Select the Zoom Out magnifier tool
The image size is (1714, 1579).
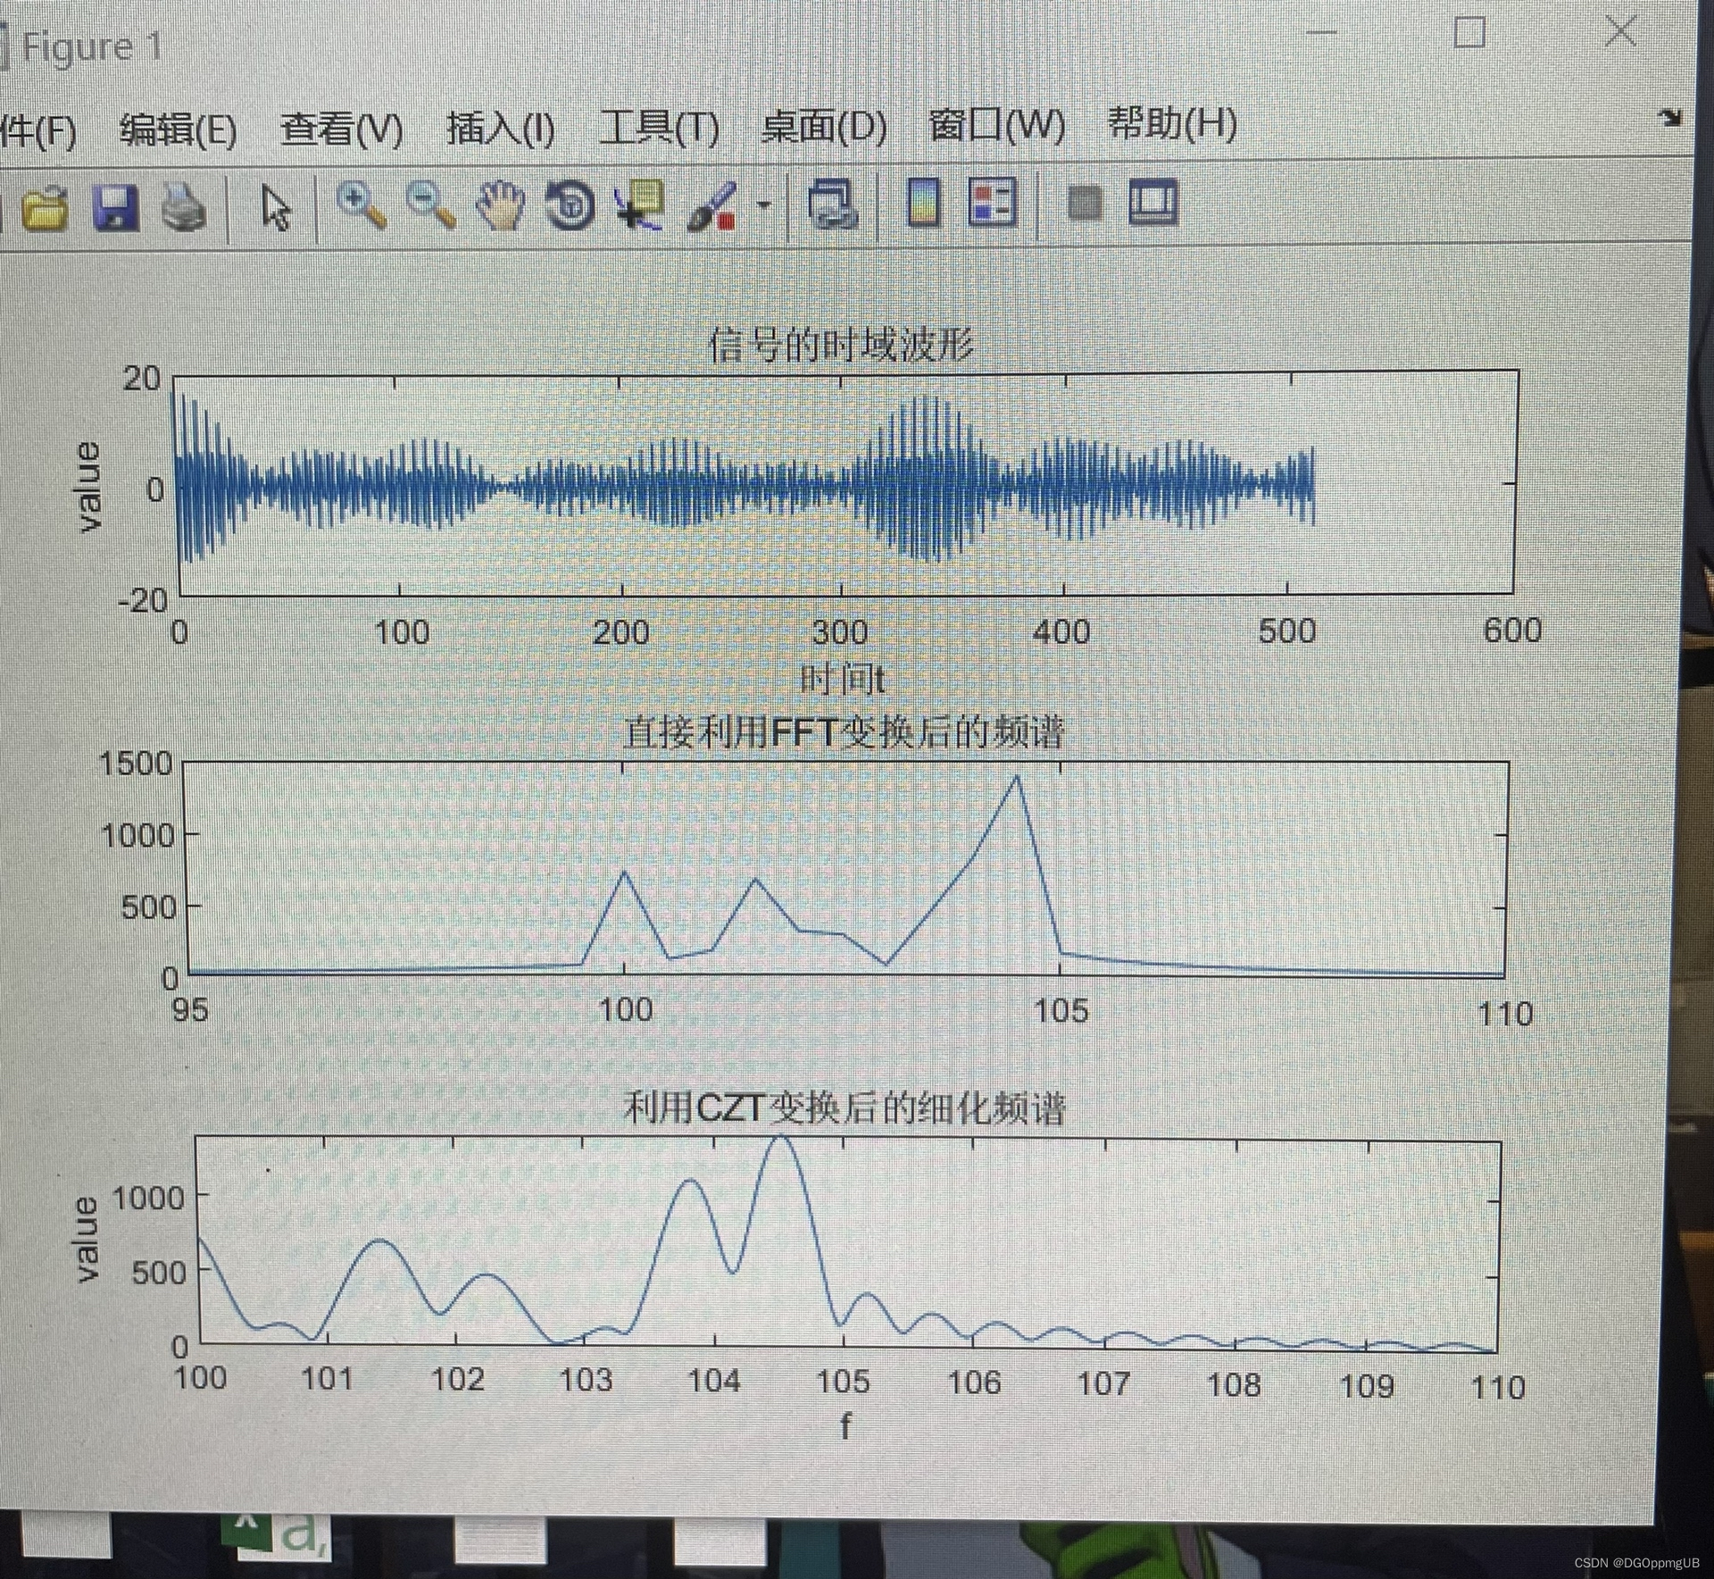(430, 205)
